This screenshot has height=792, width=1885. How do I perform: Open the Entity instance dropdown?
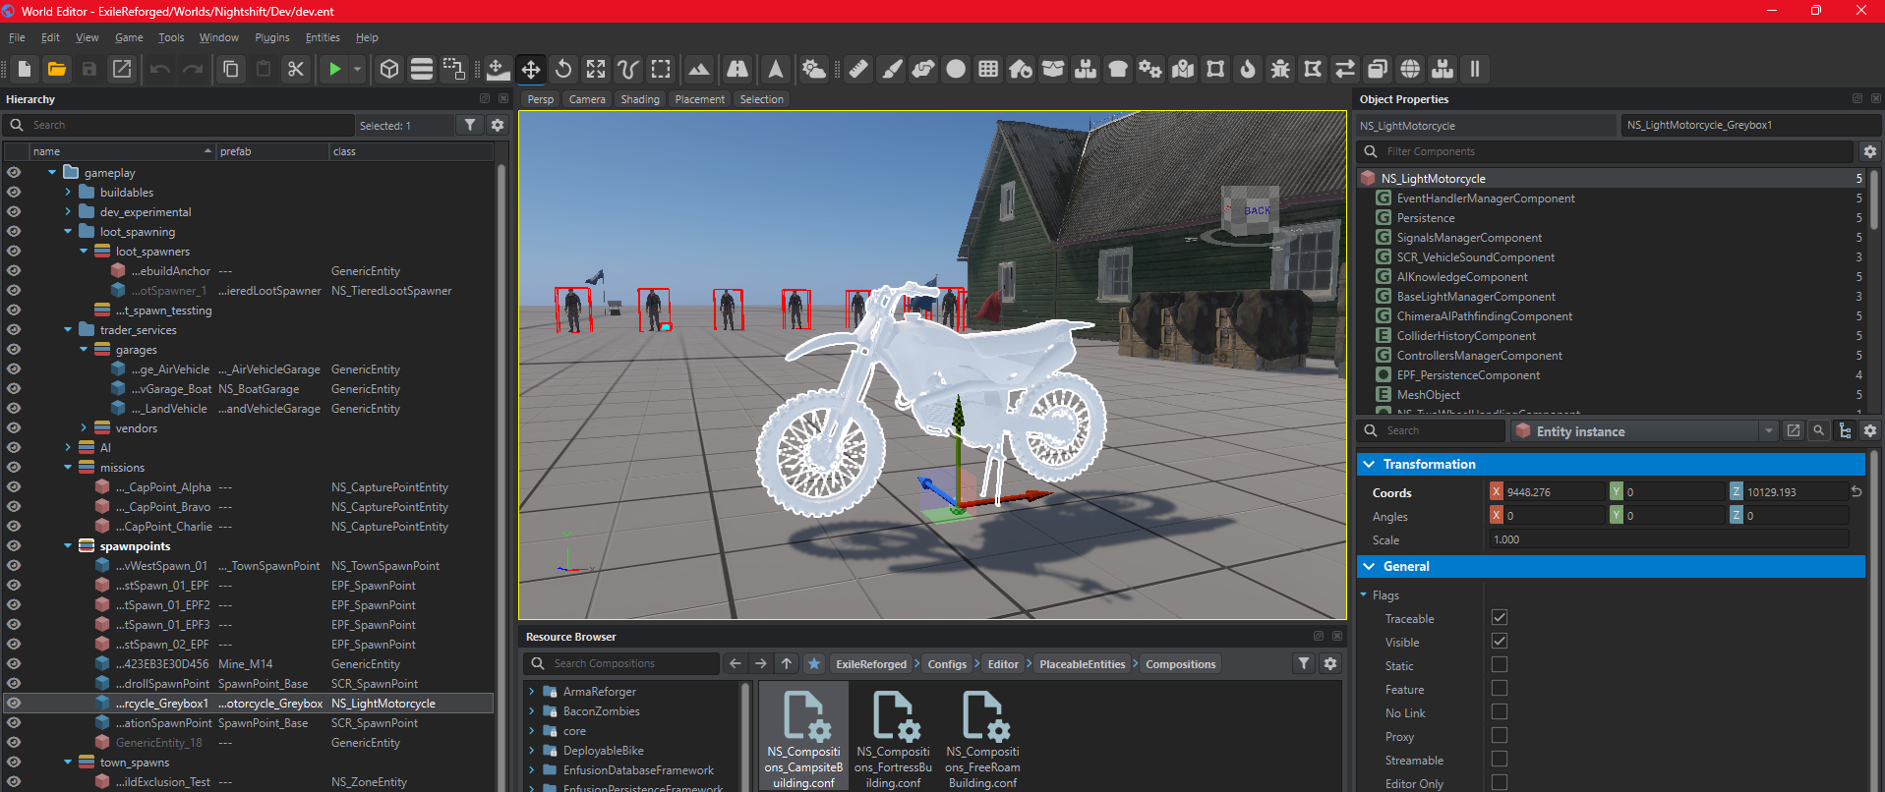click(1769, 430)
